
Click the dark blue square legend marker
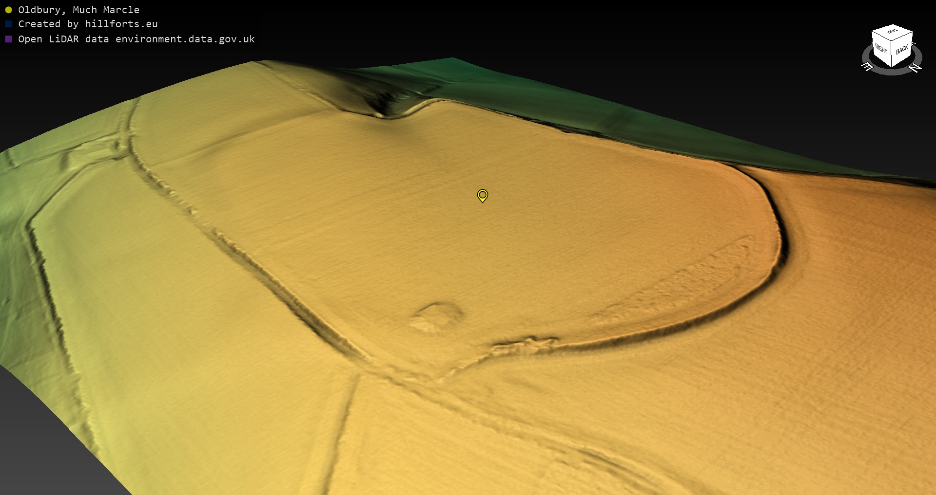tap(8, 24)
